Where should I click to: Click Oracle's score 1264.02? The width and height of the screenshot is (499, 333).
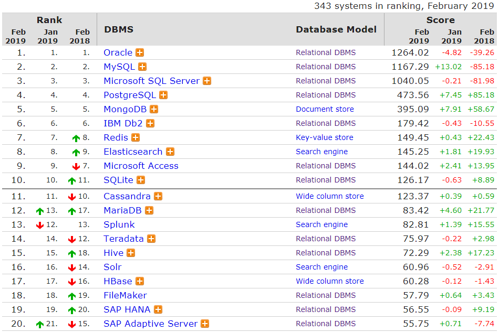pyautogui.click(x=410, y=52)
